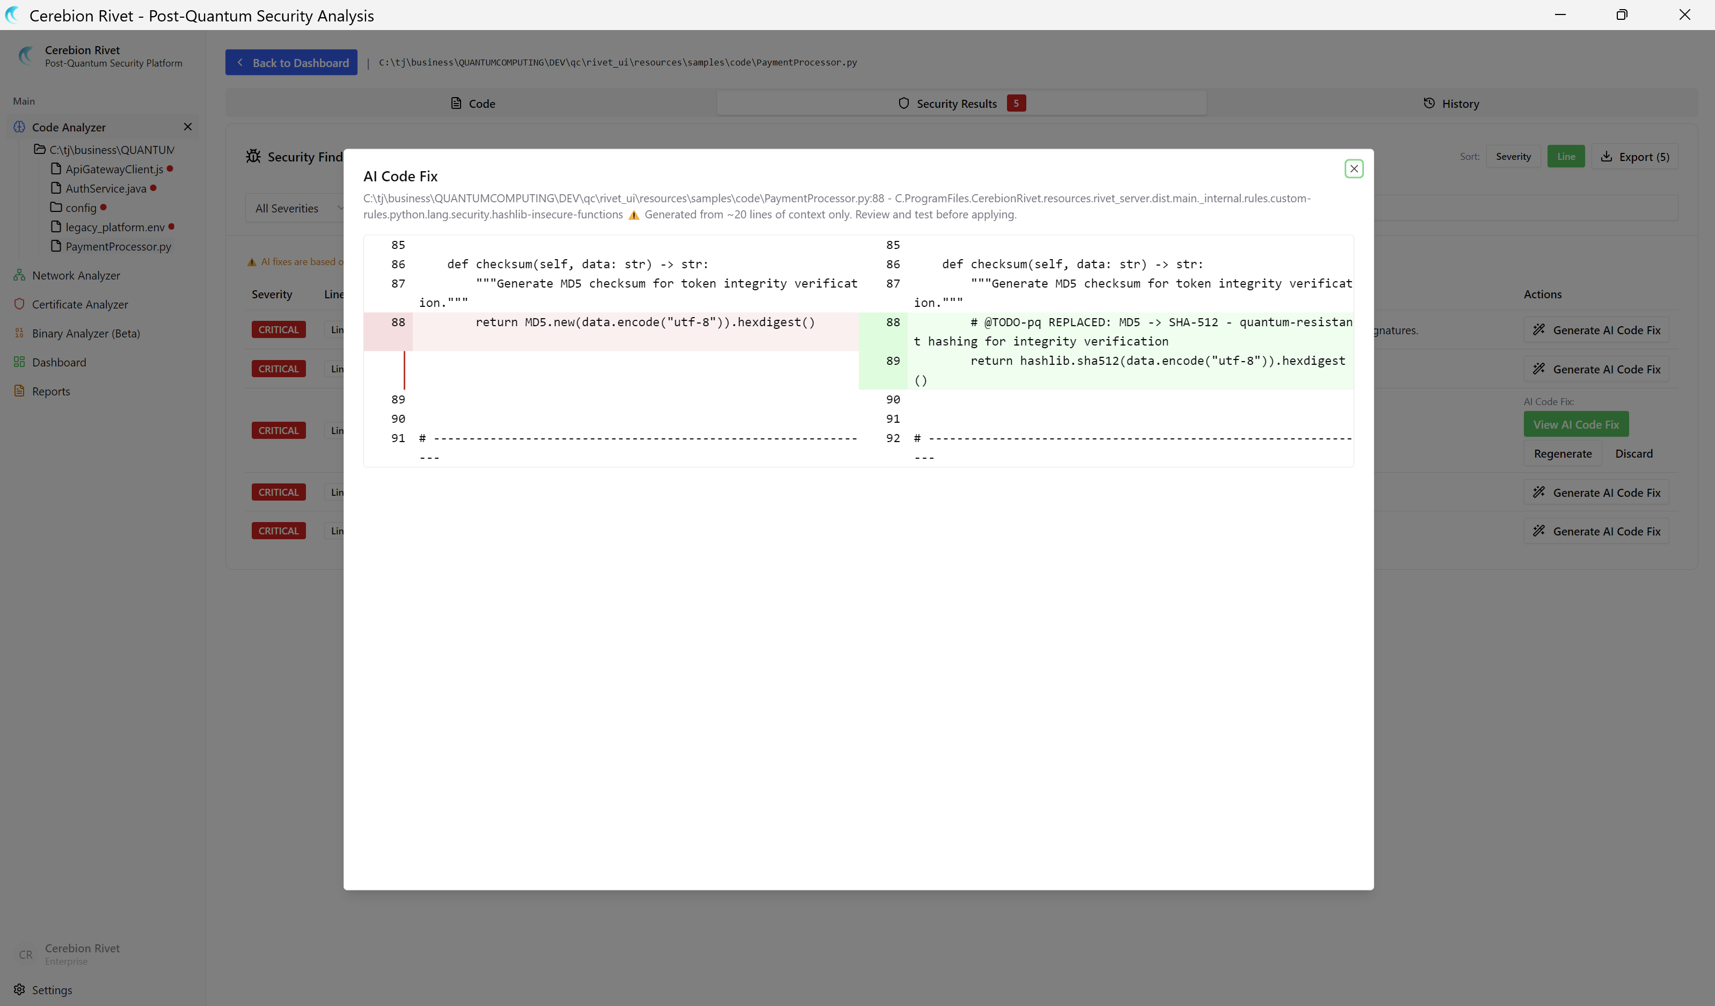The height and width of the screenshot is (1006, 1715).
Task: Click the third CRITICAL badge
Action: [x=279, y=430]
